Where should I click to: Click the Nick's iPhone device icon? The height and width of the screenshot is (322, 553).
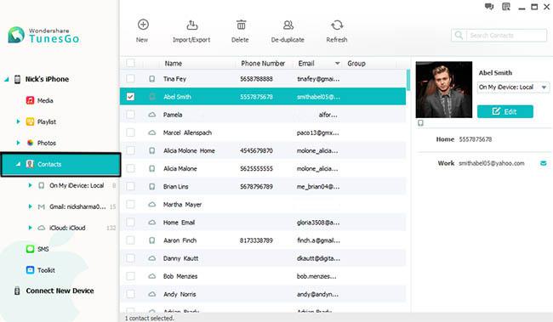[x=17, y=79]
